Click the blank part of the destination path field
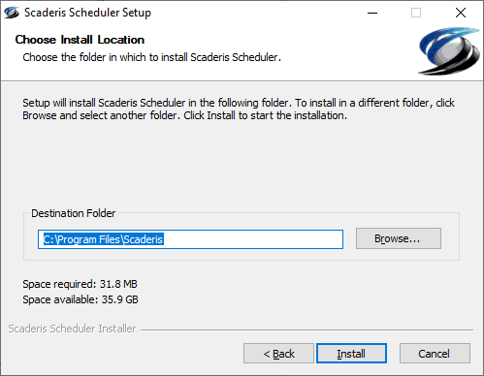Viewport: 484px width, 376px height. pyautogui.click(x=254, y=239)
